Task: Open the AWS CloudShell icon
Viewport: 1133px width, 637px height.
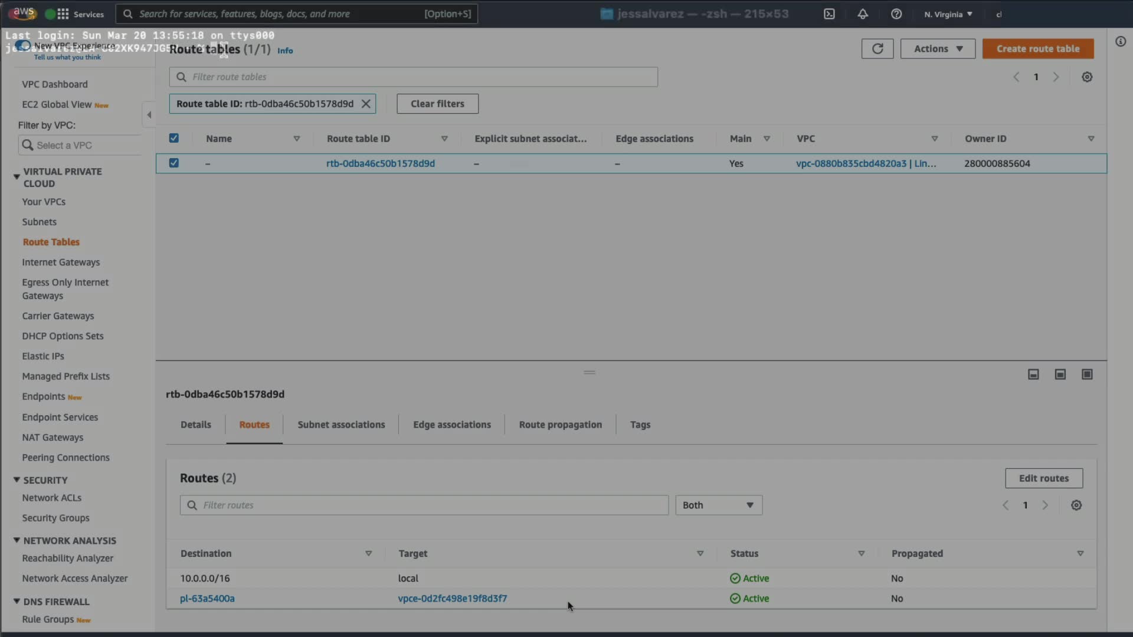Action: [829, 14]
